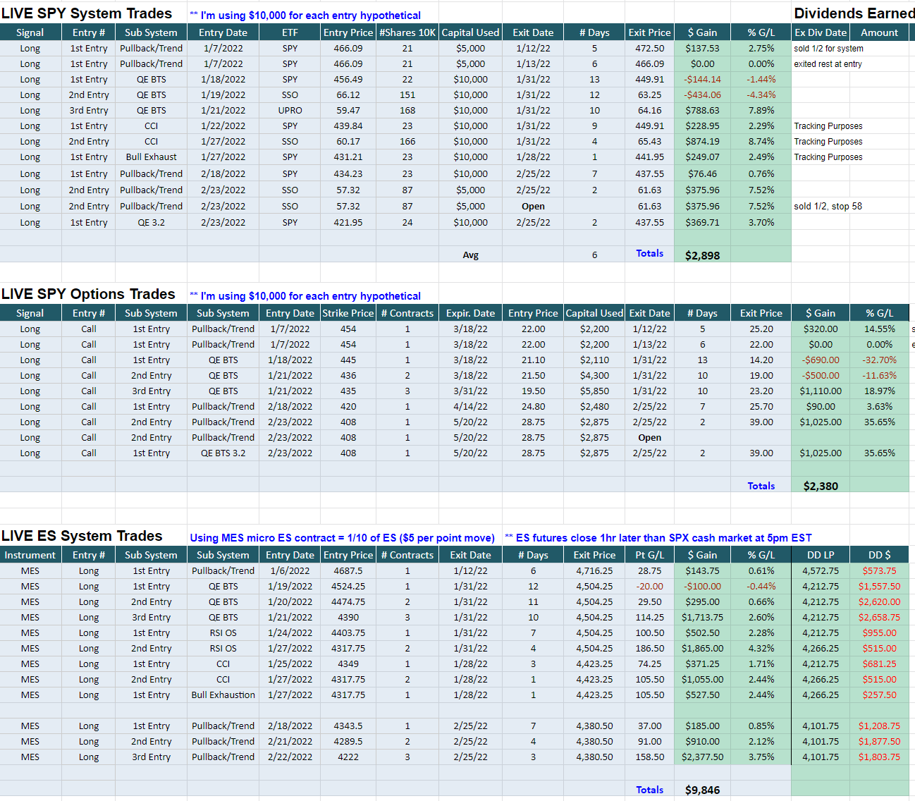
Task: Select the 'Avg' label cell
Action: (x=471, y=255)
